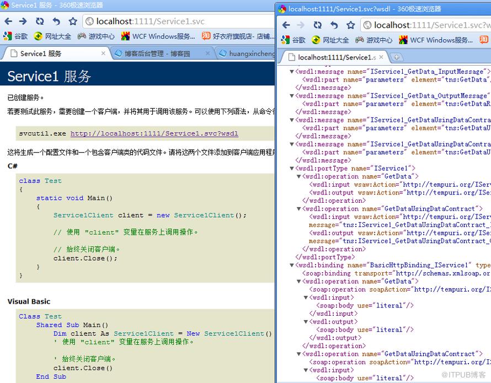491x383 pixels.
Task: Open the 游戏中心 bookmark in the left browser
Action: pyautogui.click(x=96, y=36)
